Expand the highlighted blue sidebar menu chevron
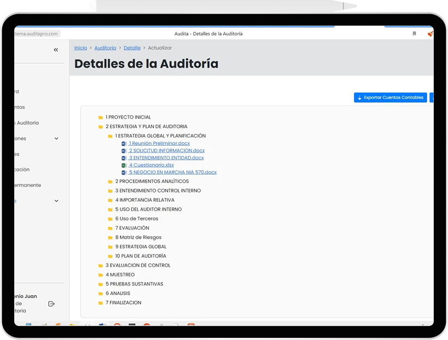Viewport: 448px width, 340px height. tap(57, 201)
